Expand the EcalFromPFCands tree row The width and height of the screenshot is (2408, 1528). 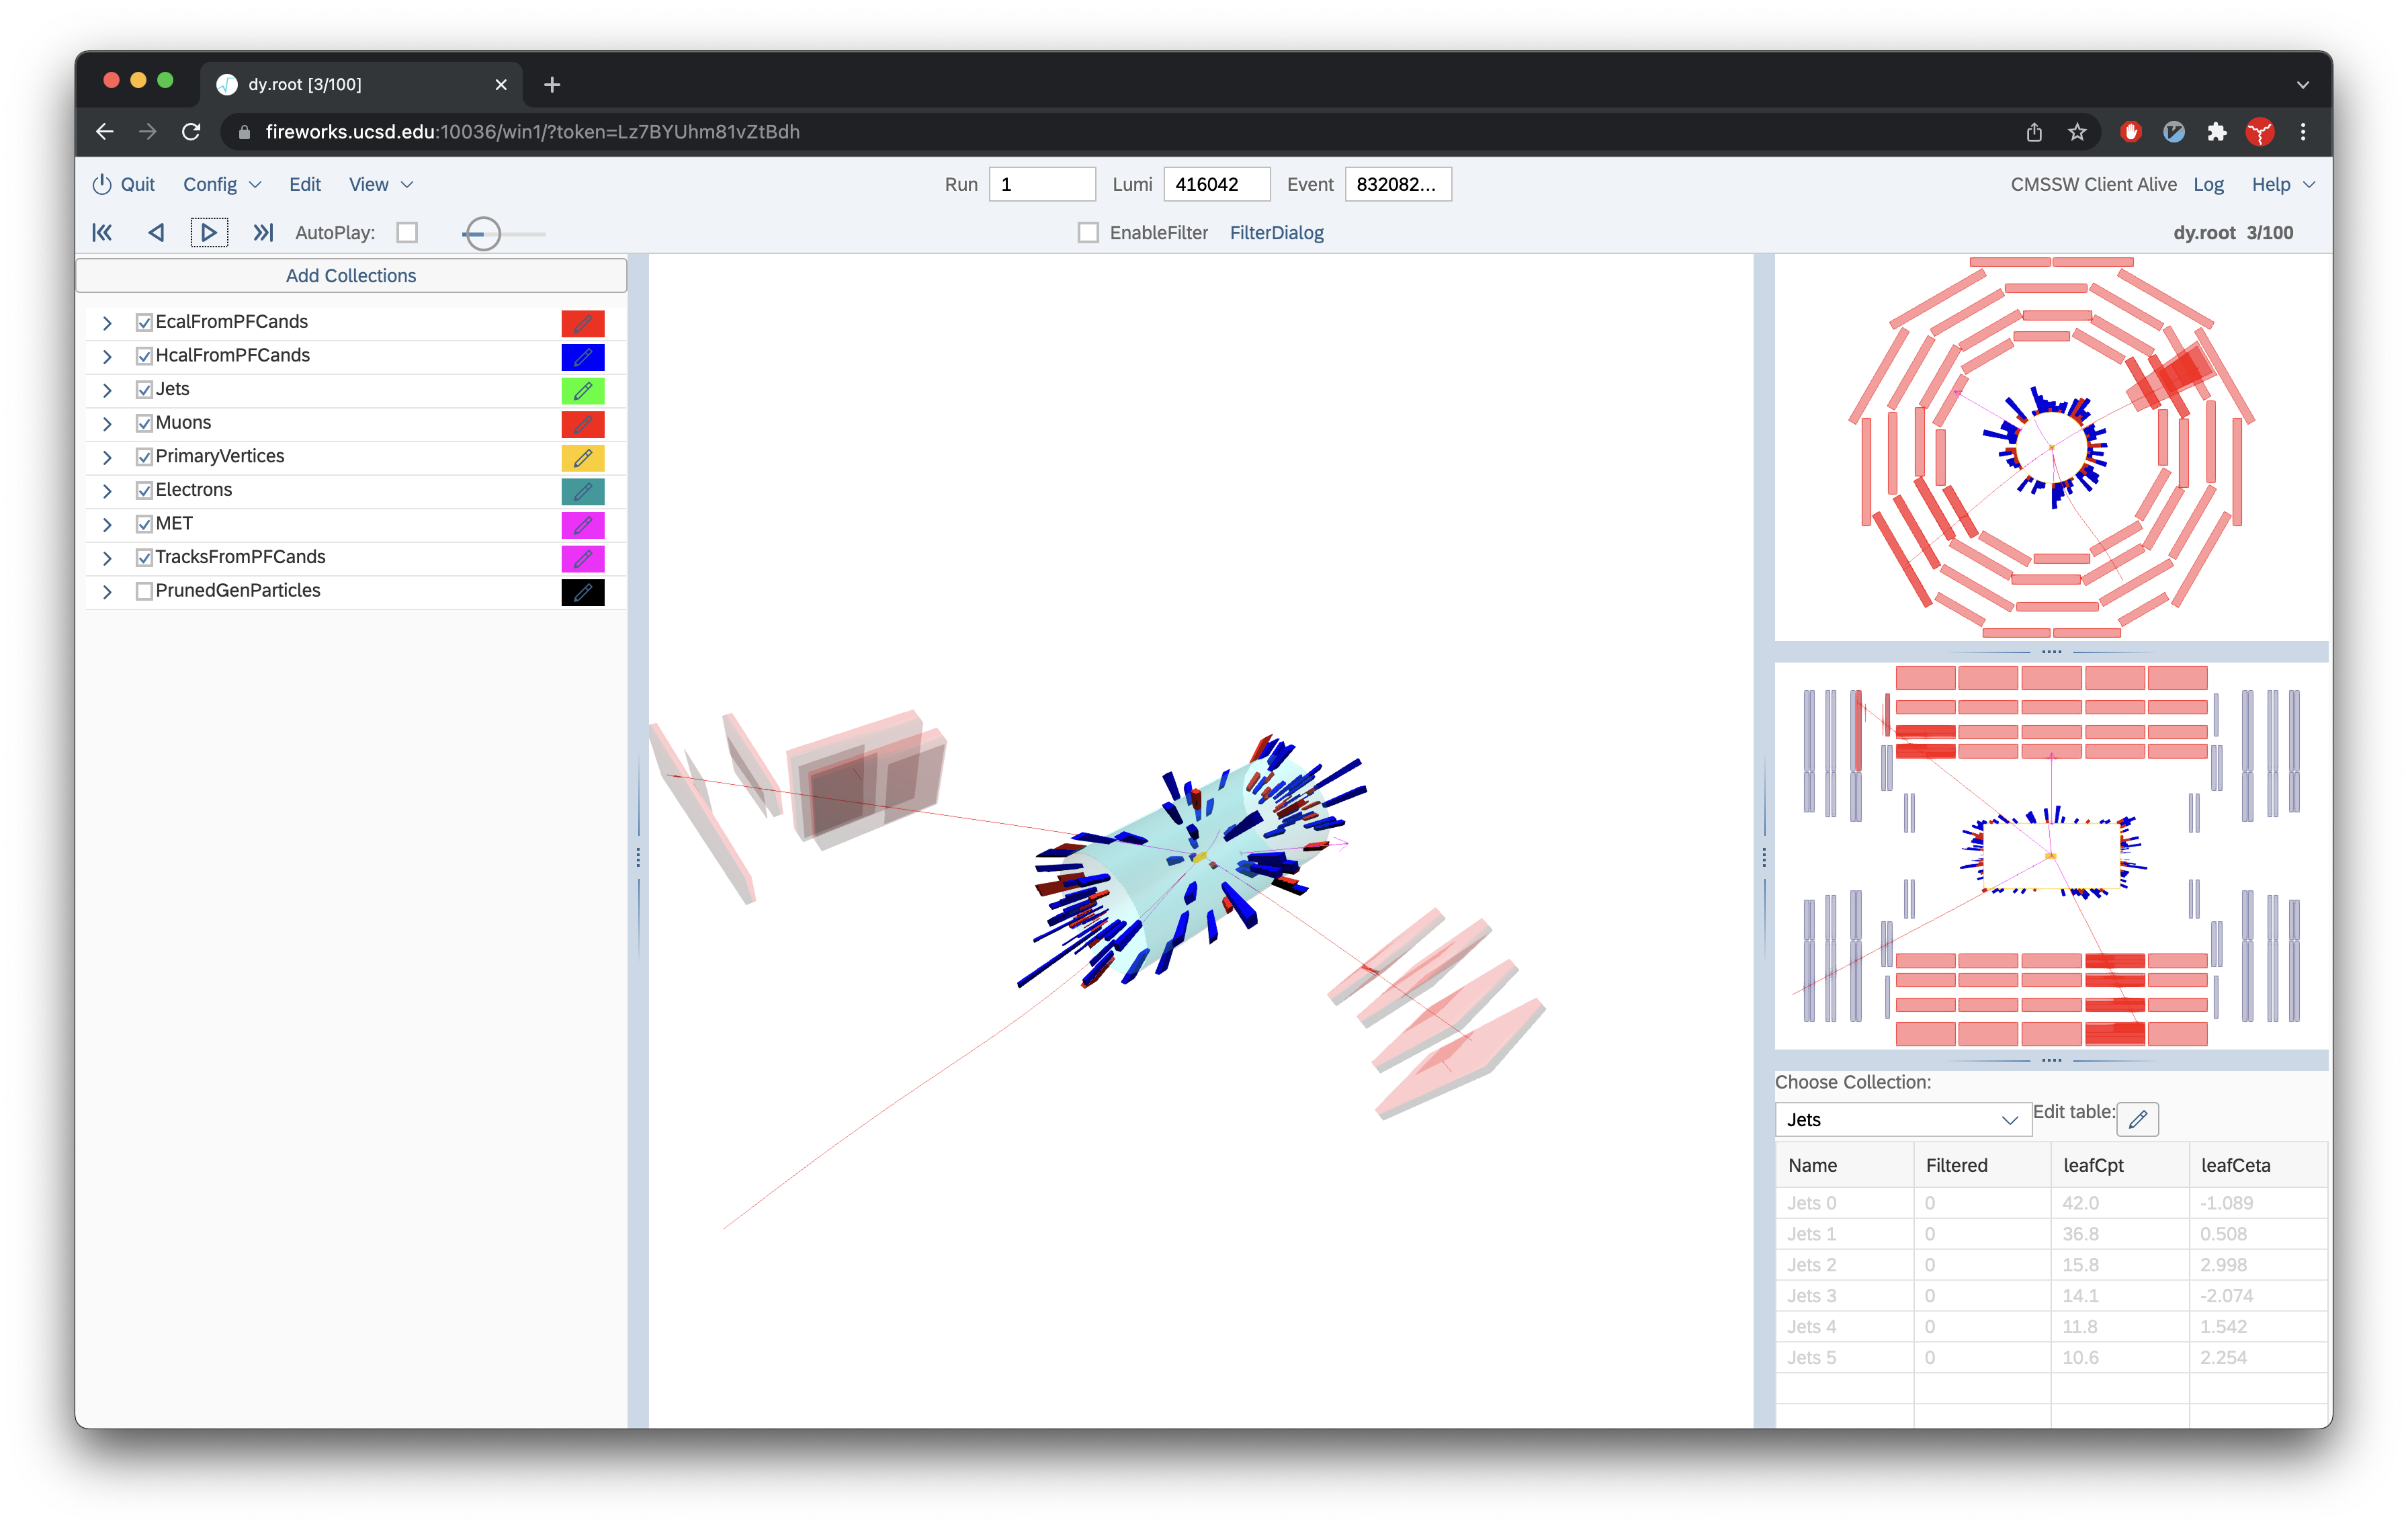(107, 323)
